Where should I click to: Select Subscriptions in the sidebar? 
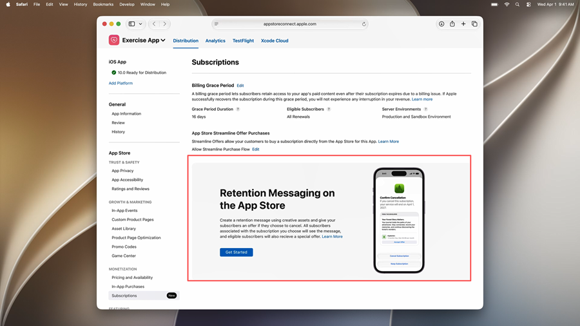pos(144,296)
